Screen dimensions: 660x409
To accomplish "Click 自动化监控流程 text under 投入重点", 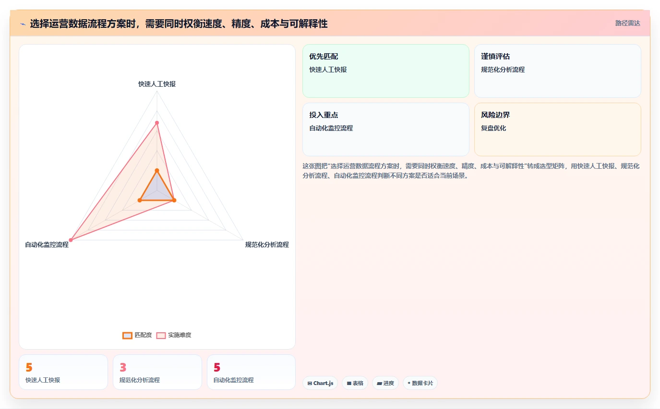I will point(331,128).
